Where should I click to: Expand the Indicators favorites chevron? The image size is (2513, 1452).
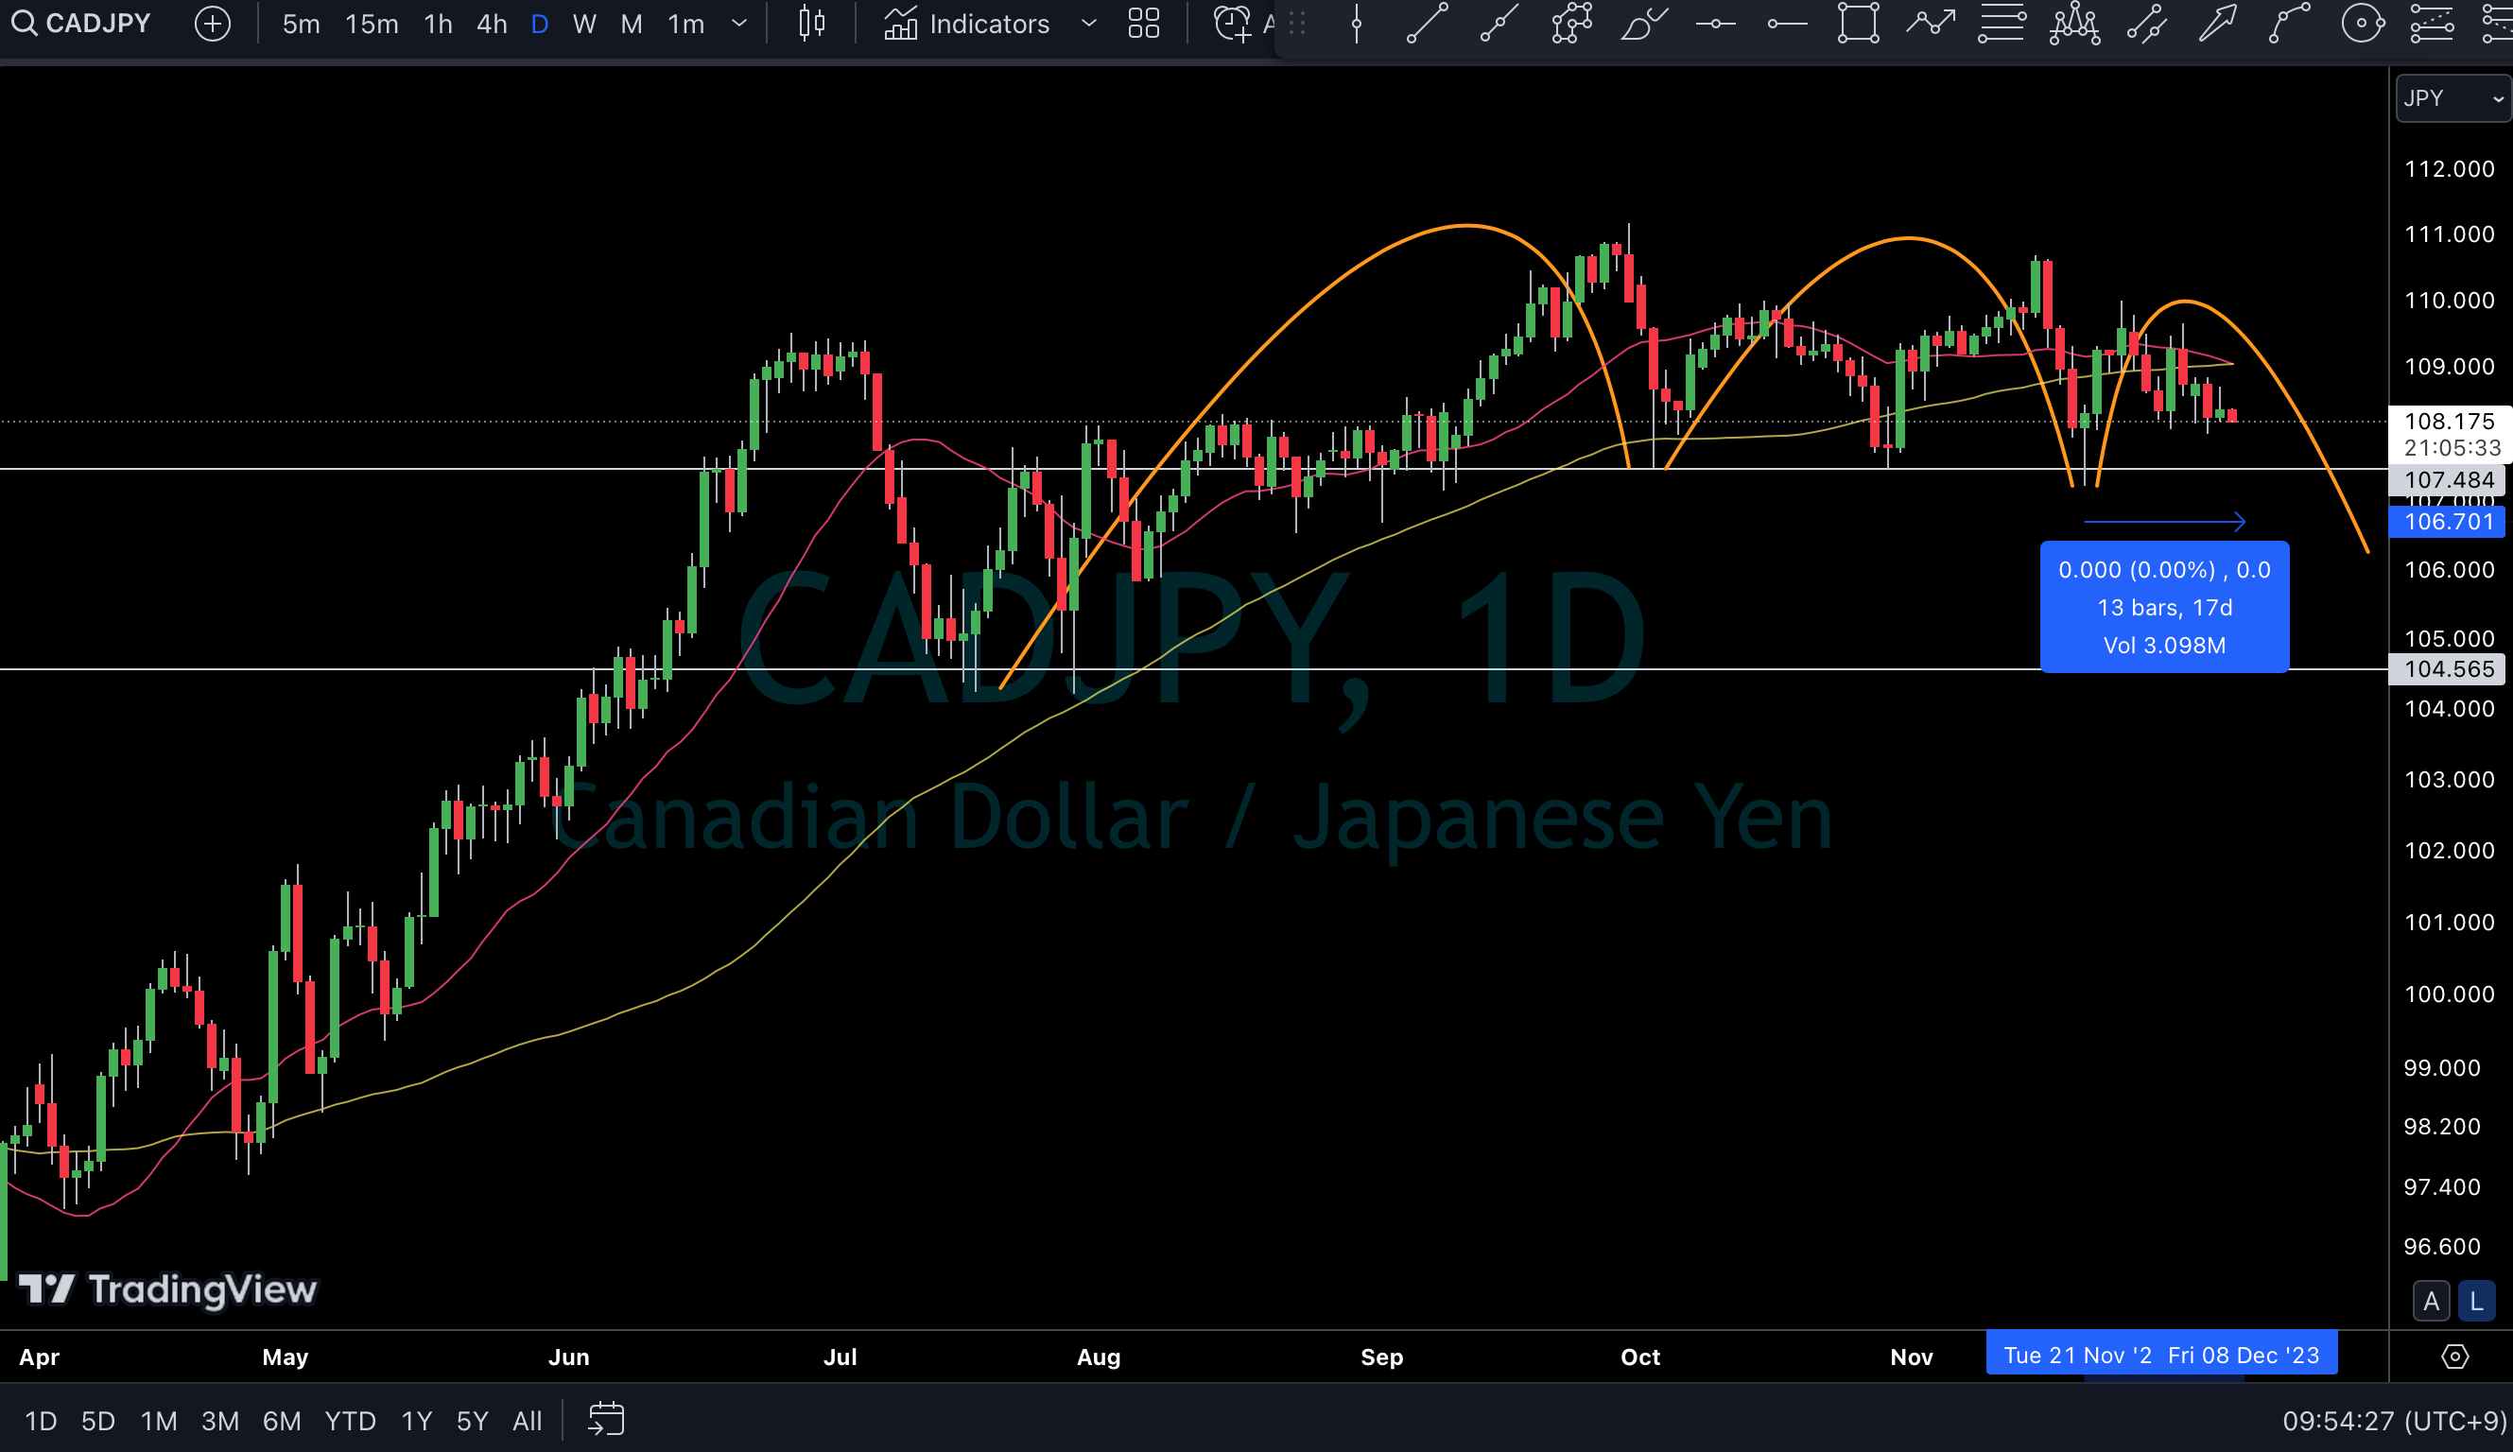click(x=1089, y=23)
